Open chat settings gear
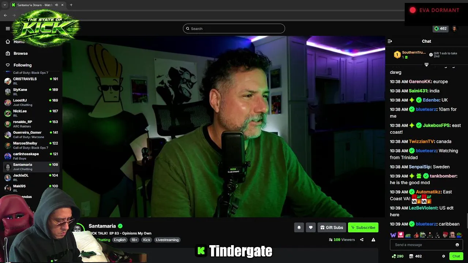 click(x=444, y=256)
